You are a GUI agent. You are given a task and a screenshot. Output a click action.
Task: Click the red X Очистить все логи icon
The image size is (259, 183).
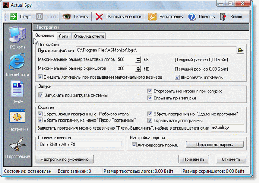click(x=99, y=17)
